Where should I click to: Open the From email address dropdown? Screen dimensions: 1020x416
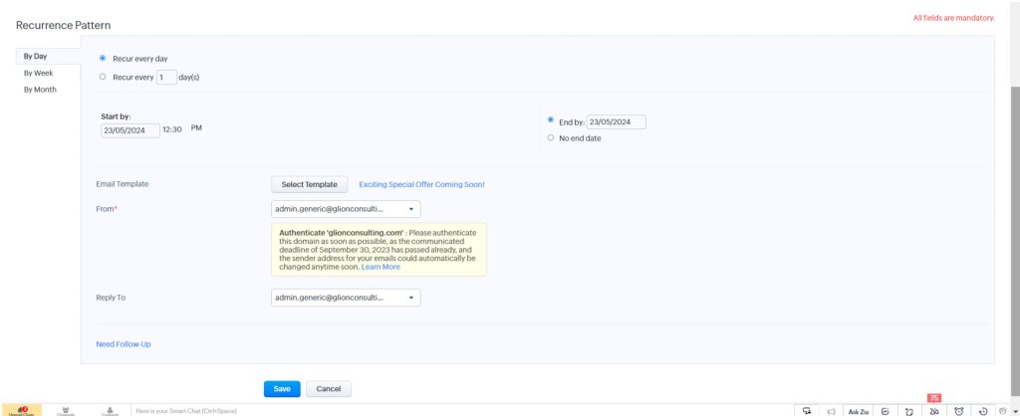(346, 209)
